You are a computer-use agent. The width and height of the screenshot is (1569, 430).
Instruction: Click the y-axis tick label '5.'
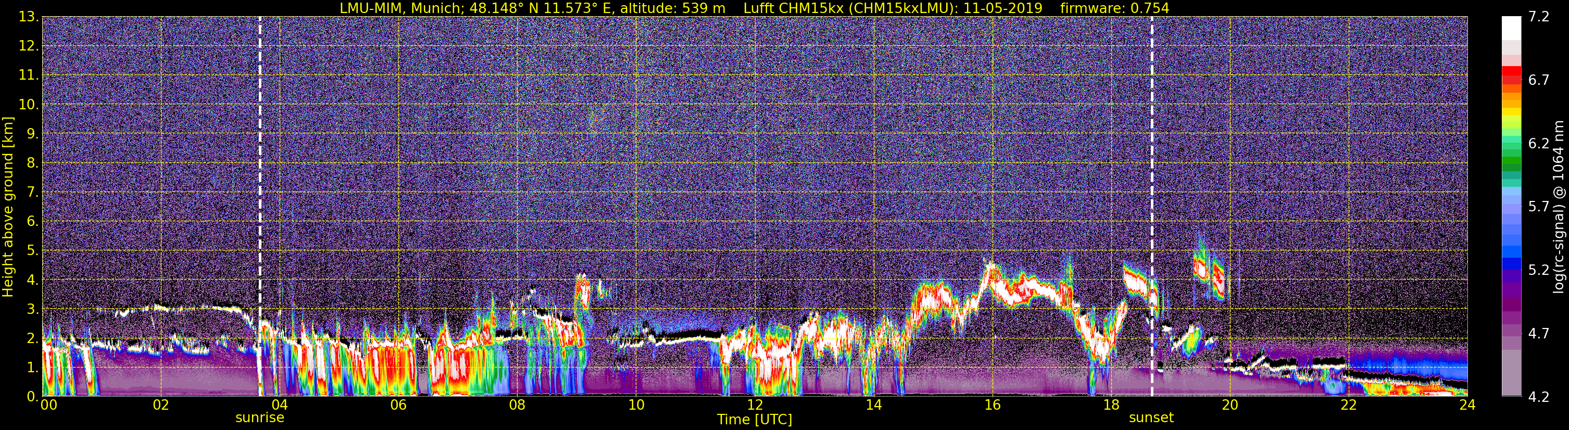[x=32, y=251]
